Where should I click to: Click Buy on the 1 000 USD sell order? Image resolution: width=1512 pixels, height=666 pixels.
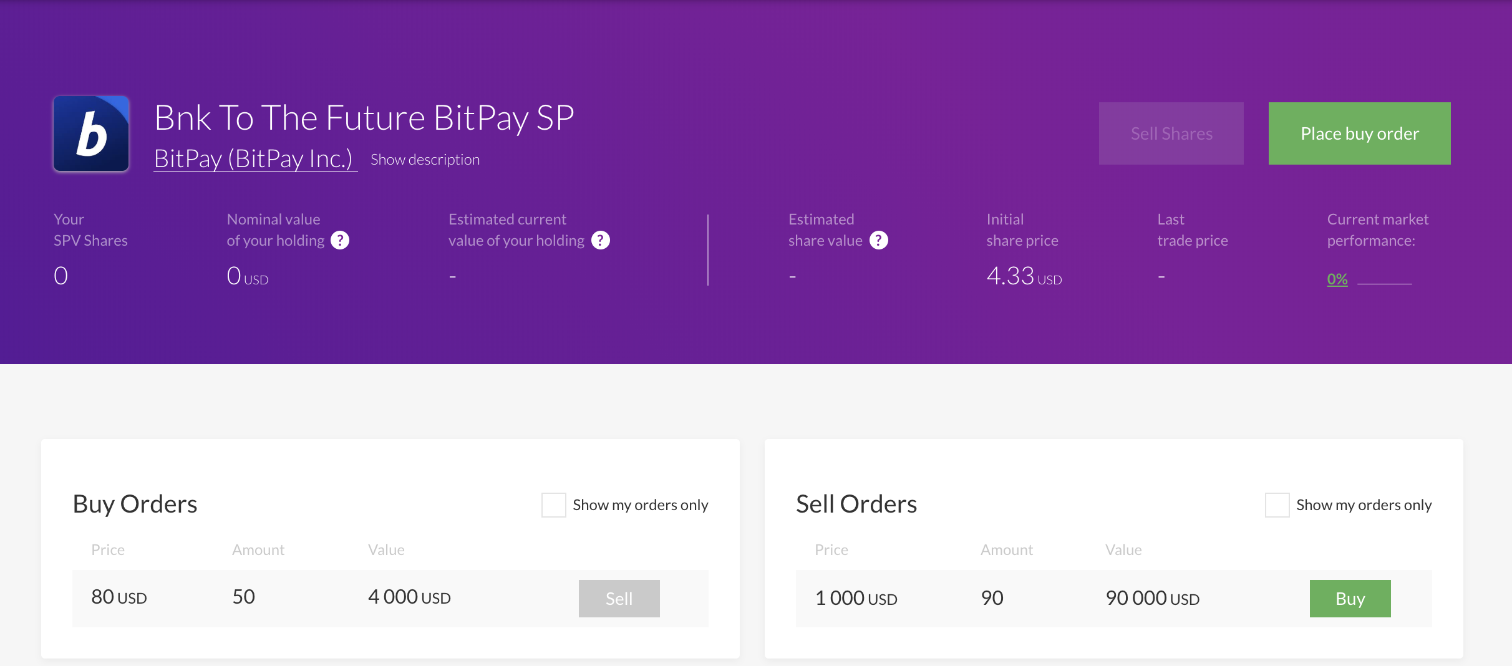click(1350, 599)
